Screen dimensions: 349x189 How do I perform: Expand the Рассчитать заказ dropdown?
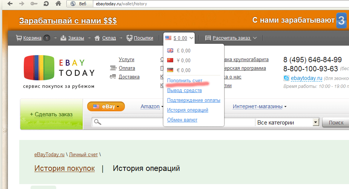(x=255, y=38)
